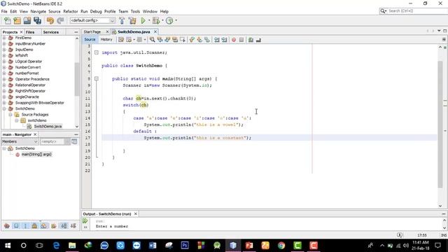Viewport: 448px width, 252px height.
Task: Click the Next Bookmark editor icon
Action: (199, 40)
